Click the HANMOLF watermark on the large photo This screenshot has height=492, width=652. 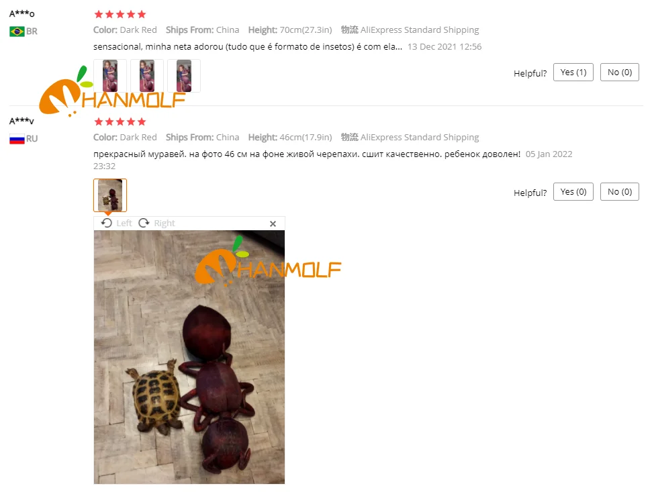(x=268, y=262)
